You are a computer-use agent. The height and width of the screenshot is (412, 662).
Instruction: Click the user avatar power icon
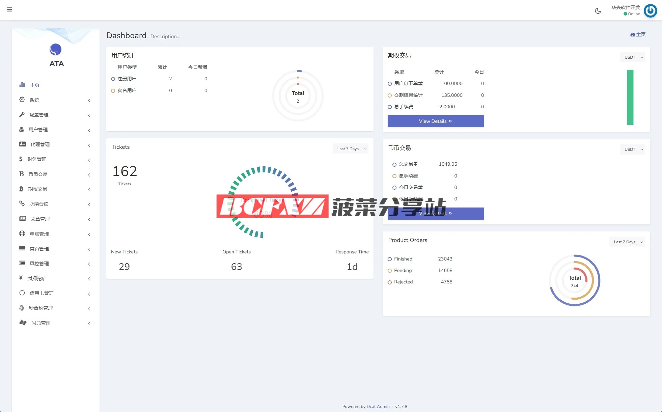(650, 11)
